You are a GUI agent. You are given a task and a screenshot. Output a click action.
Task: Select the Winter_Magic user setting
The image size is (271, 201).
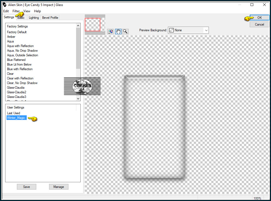16,118
